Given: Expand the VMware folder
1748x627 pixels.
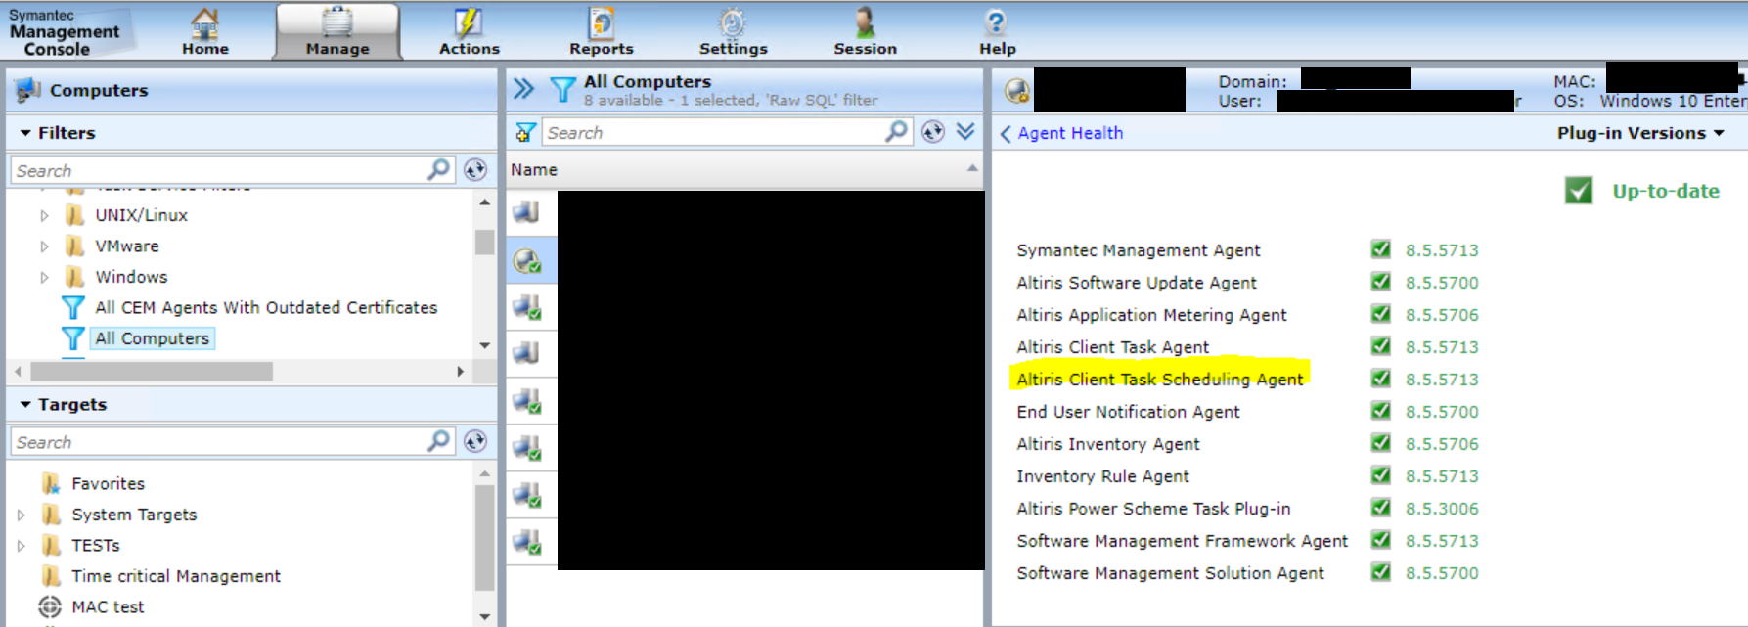Looking at the screenshot, I should (x=44, y=246).
